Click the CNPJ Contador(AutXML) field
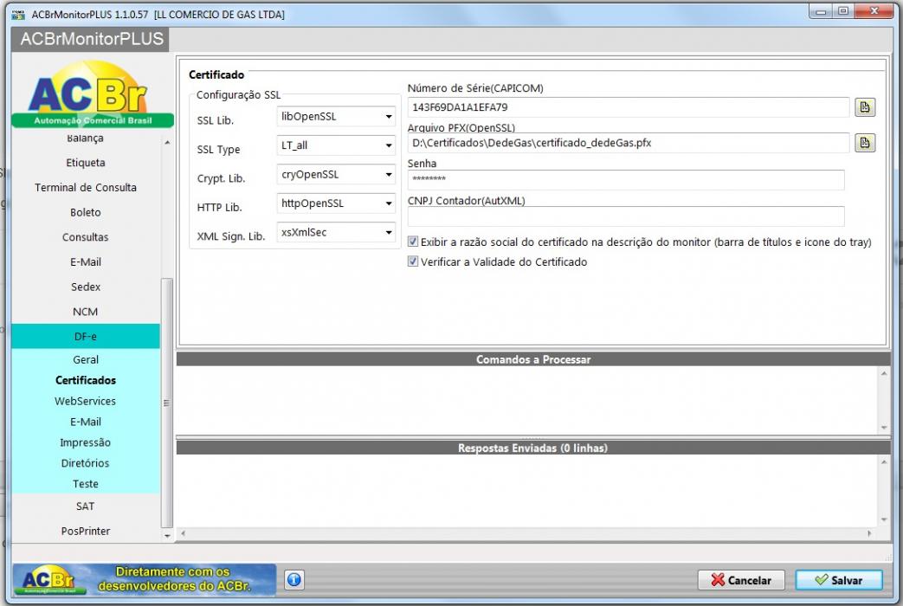Screen dimensions: 903x606 (626, 216)
